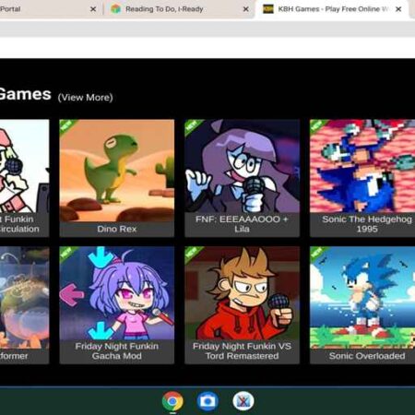Click the Friday Night Funkin Gacha Mod title
Viewport: 415px width, 415px height.
[x=117, y=351]
